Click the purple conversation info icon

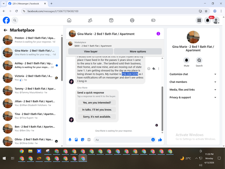158,34
